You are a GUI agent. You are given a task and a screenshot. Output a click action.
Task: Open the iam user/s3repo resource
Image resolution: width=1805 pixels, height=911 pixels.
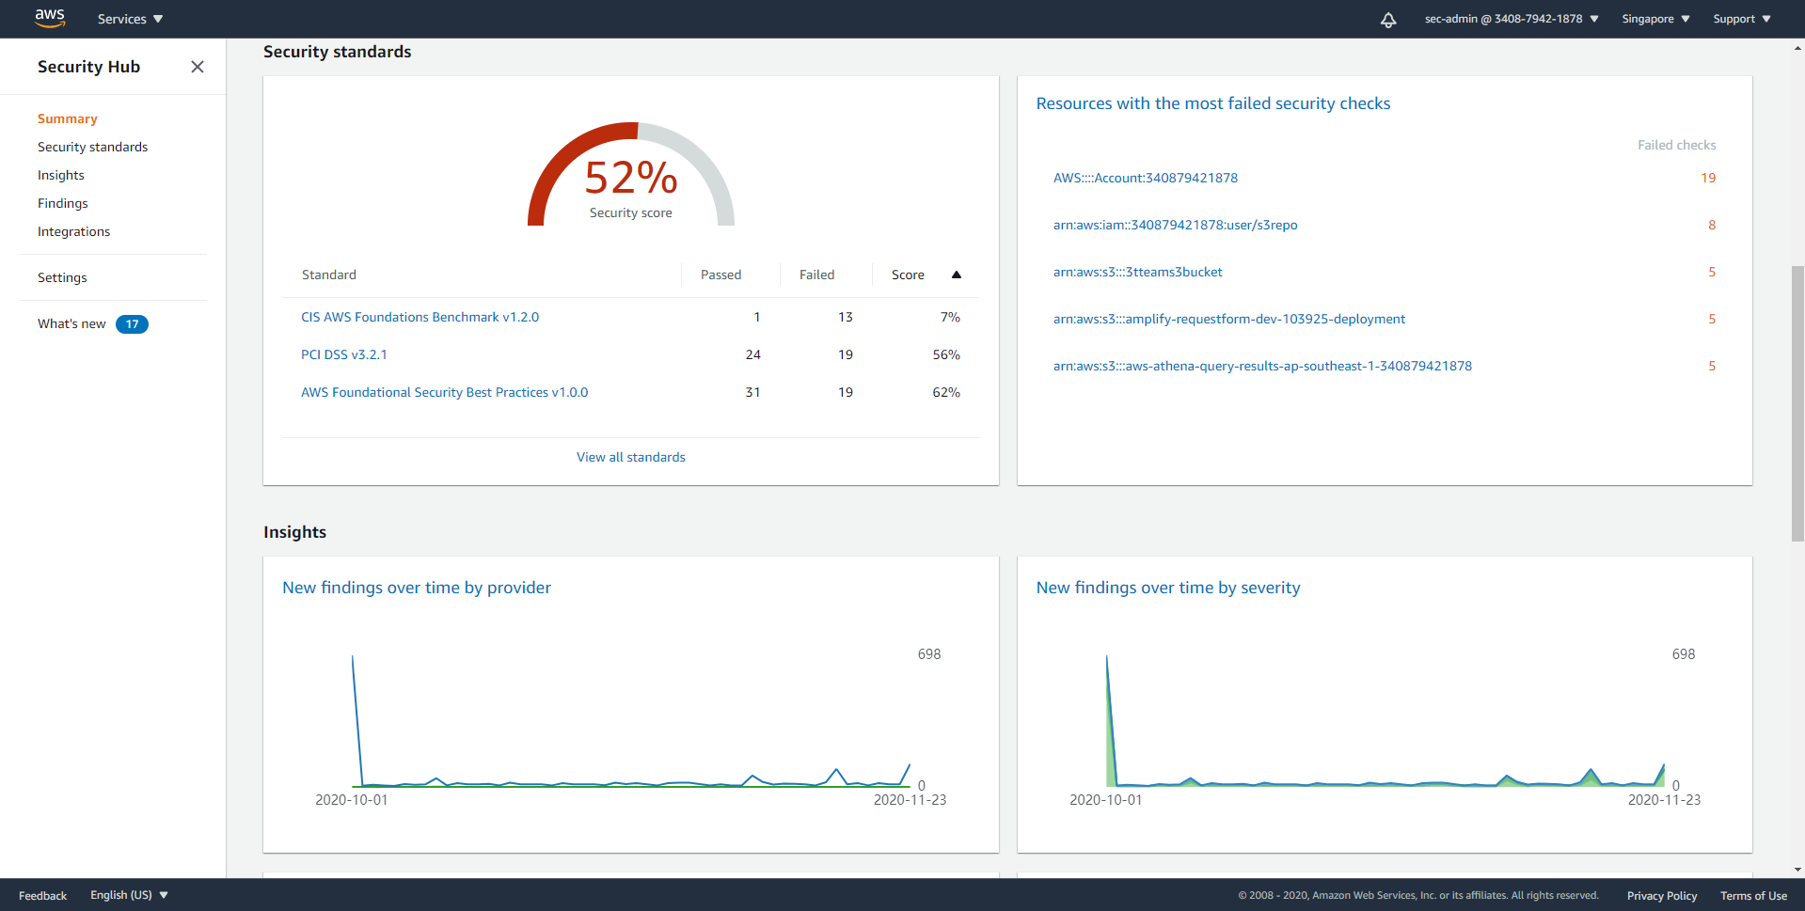1175,225
